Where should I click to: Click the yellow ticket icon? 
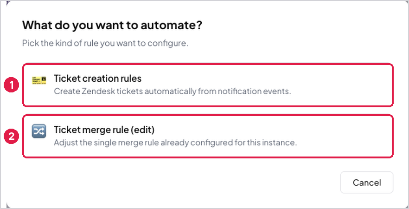click(x=39, y=80)
